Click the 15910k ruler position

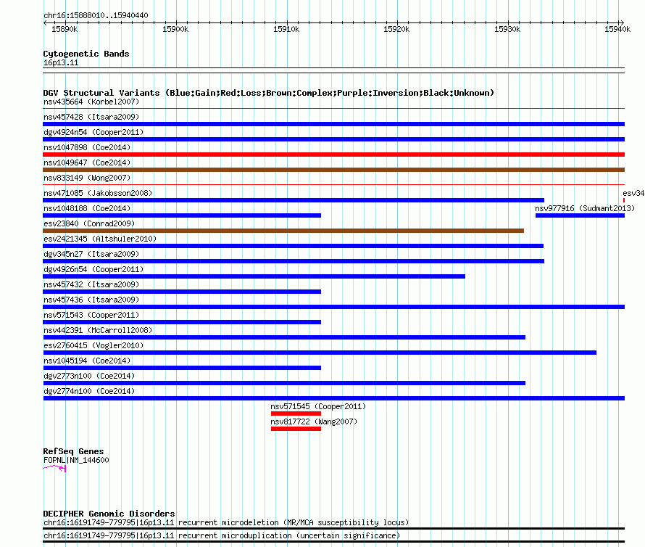point(286,29)
